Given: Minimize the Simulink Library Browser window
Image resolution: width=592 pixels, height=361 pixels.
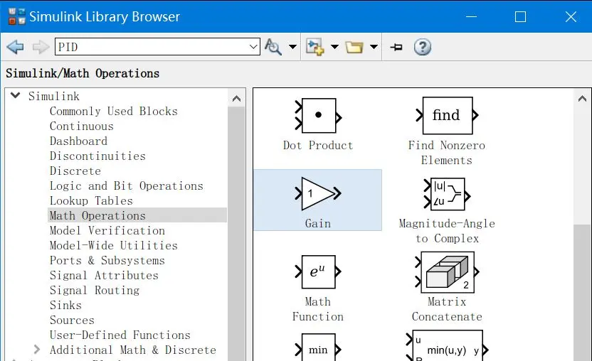Looking at the screenshot, I should click(x=471, y=16).
